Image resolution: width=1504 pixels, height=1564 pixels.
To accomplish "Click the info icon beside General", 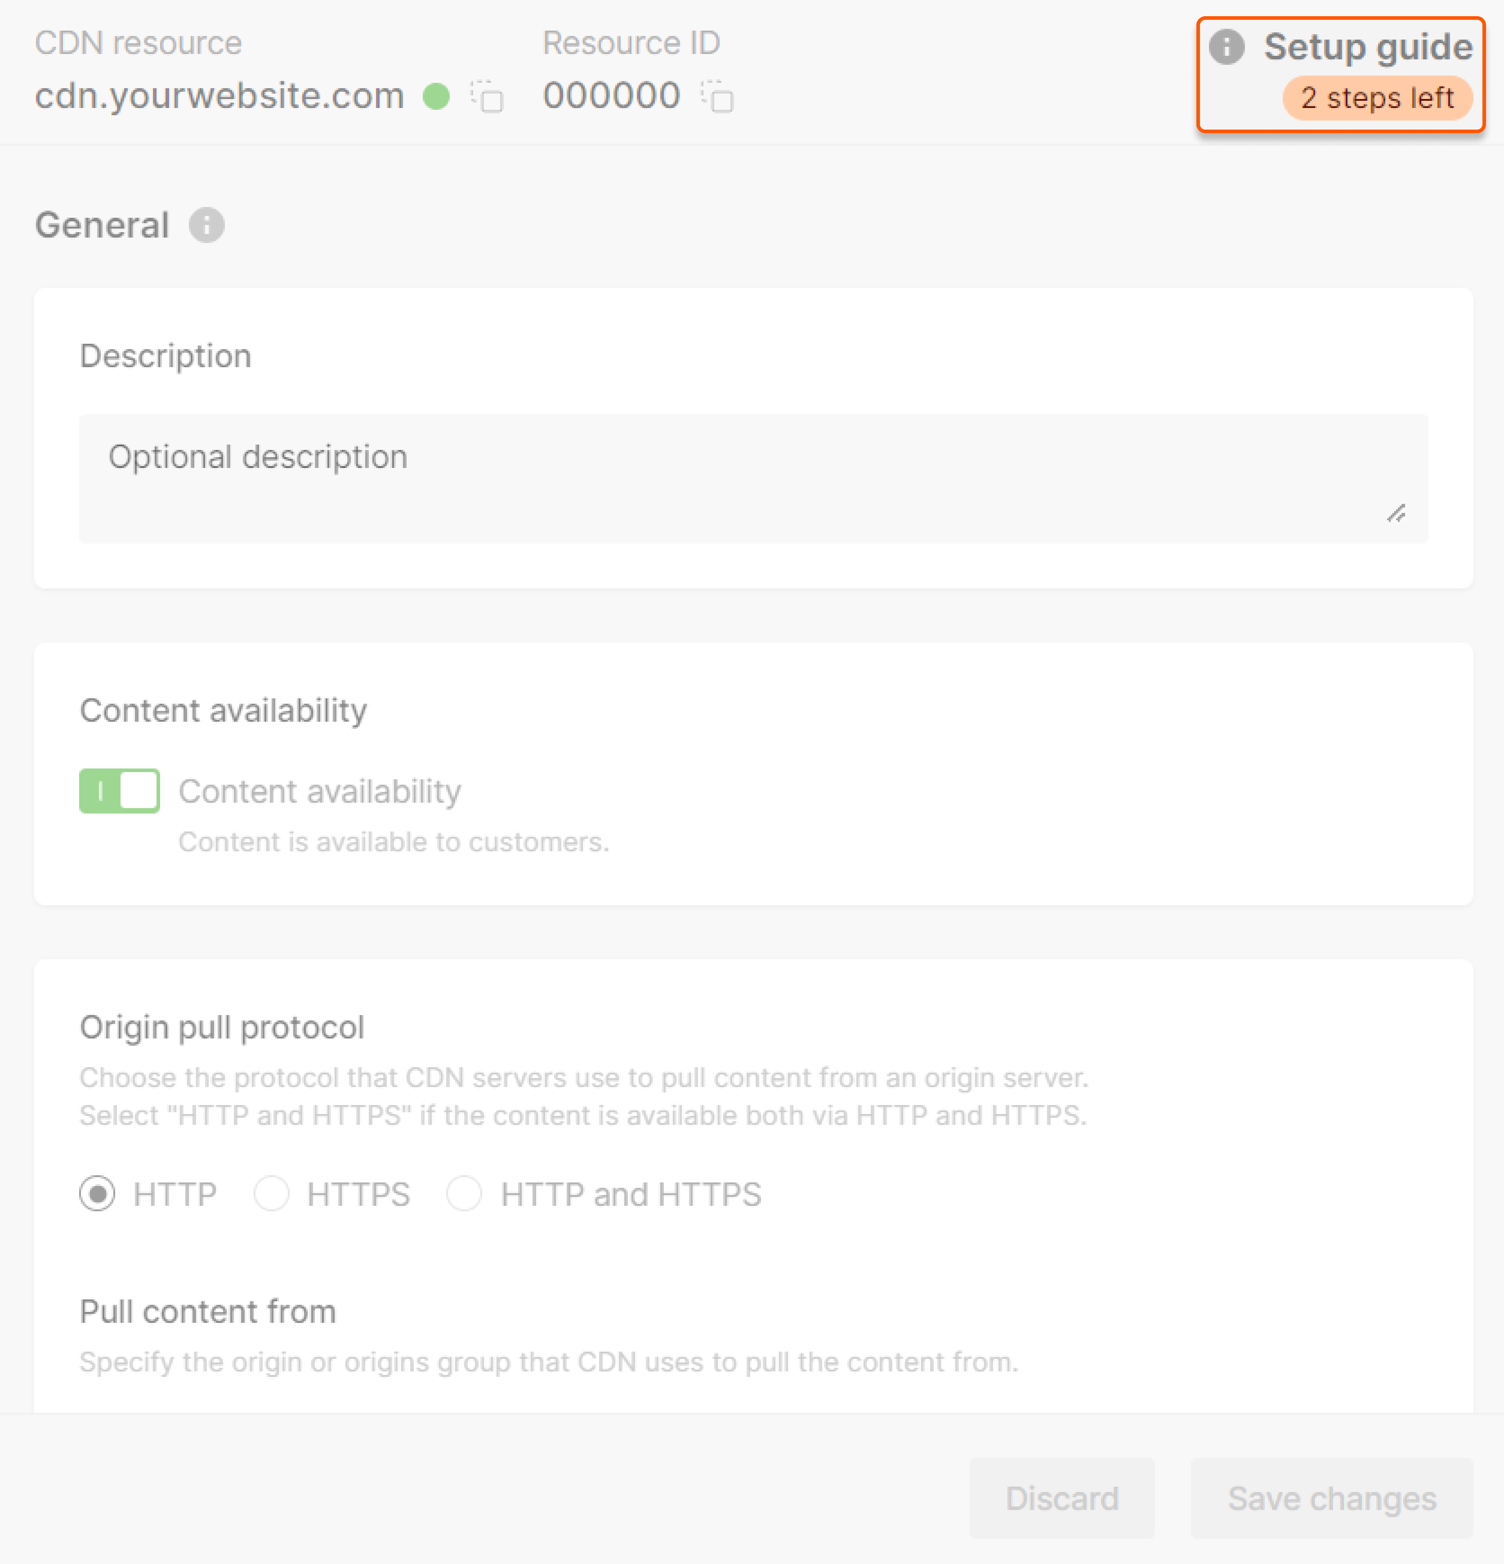I will pyautogui.click(x=206, y=225).
